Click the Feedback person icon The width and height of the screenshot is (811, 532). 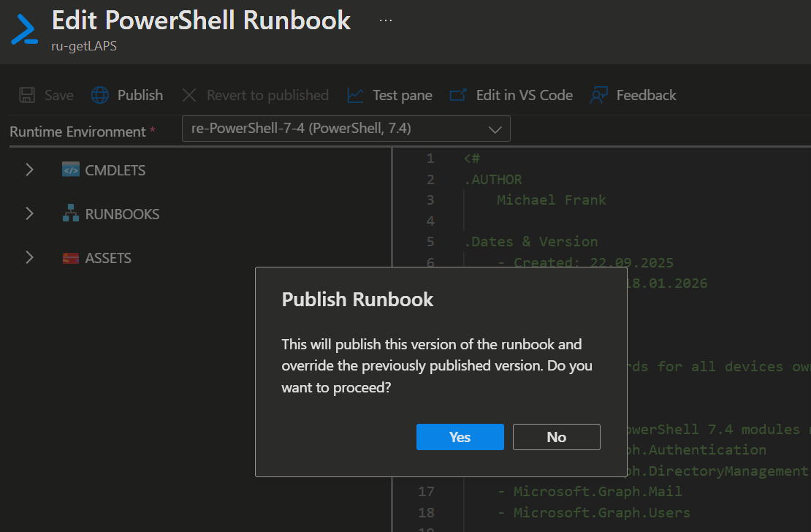599,95
